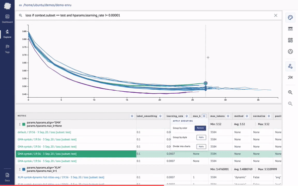Activate the zoom out tool
This screenshot has height=186, width=298.
click(x=290, y=104)
